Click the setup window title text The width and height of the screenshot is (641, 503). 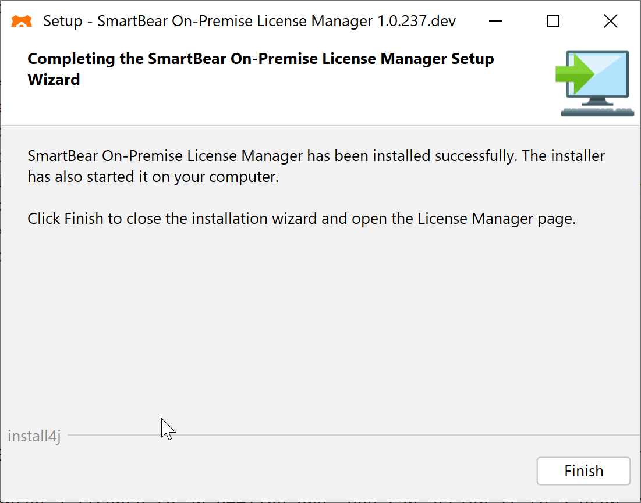click(x=250, y=21)
